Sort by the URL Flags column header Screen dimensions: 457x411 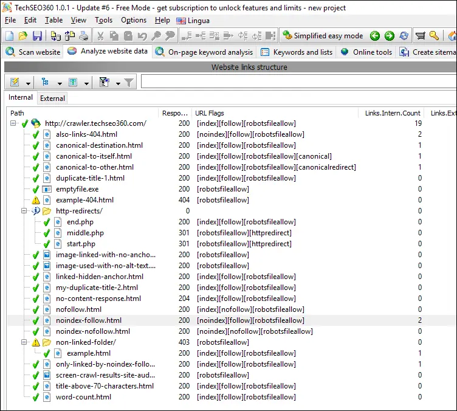(x=209, y=113)
